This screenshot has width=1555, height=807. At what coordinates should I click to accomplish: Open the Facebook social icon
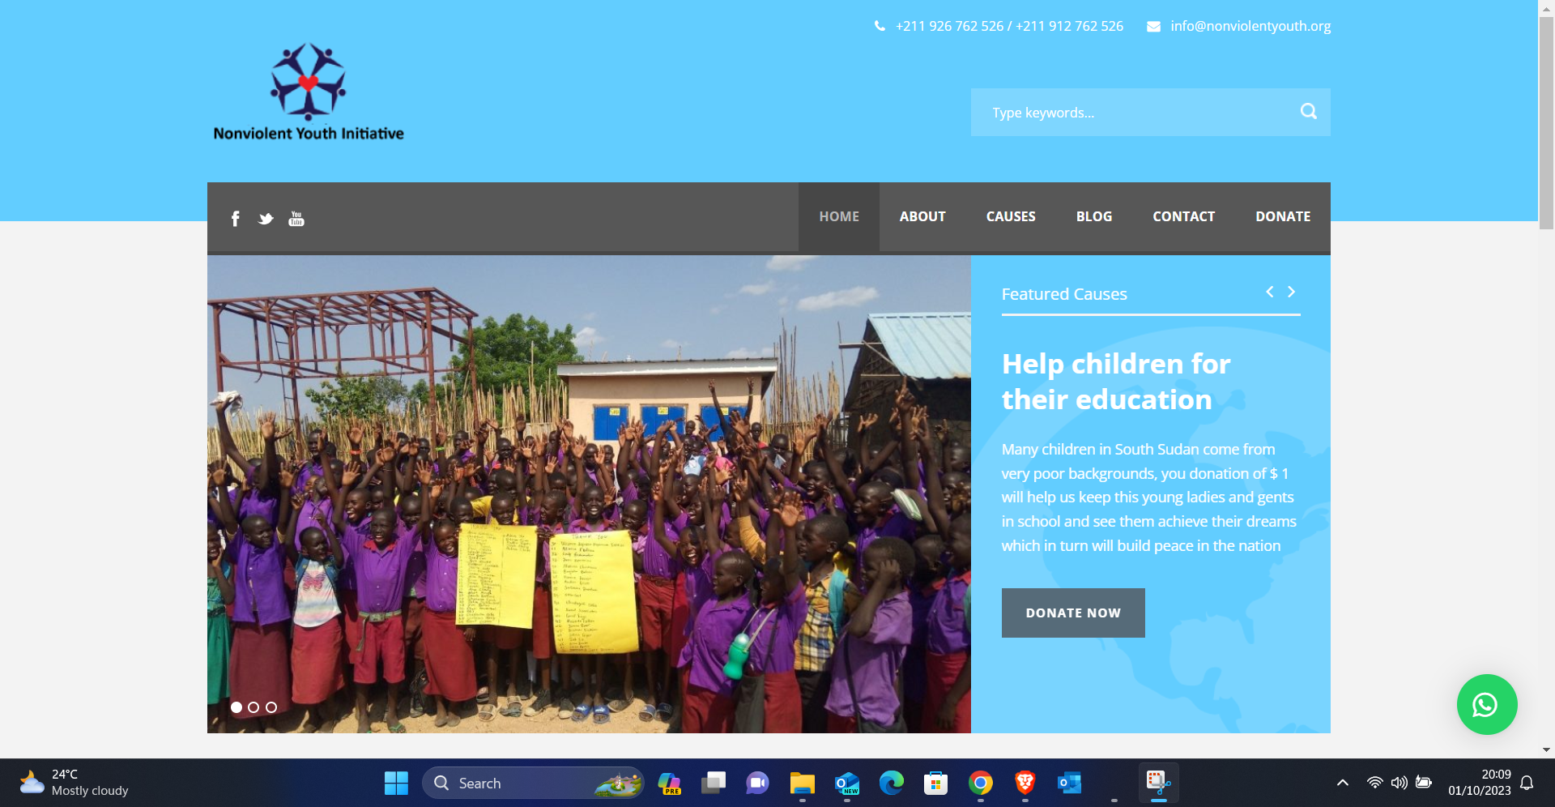tap(236, 219)
